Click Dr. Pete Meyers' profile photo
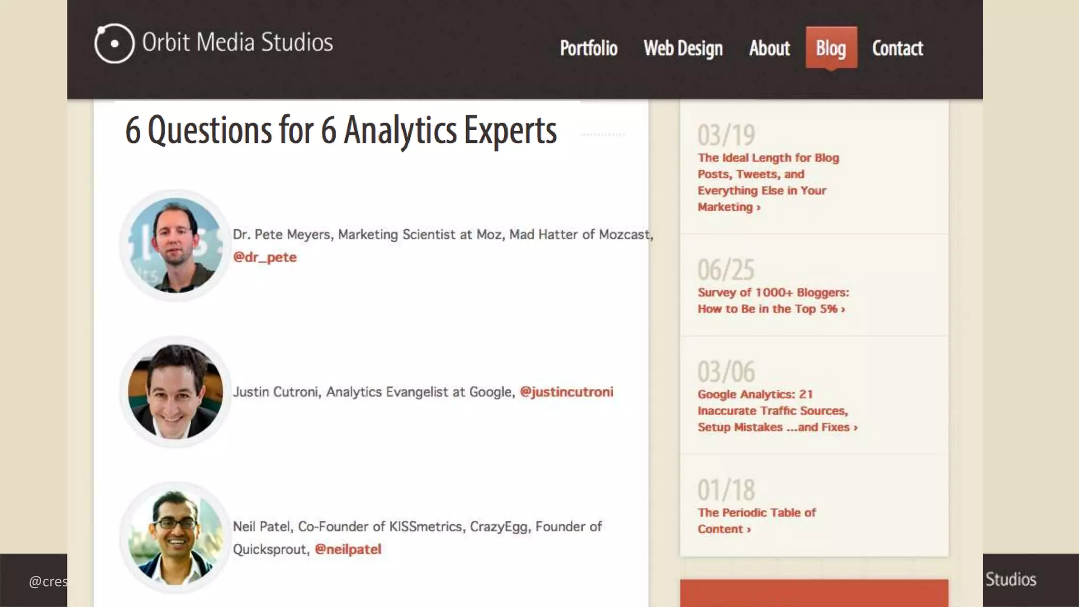The width and height of the screenshot is (1079, 607). tap(175, 245)
